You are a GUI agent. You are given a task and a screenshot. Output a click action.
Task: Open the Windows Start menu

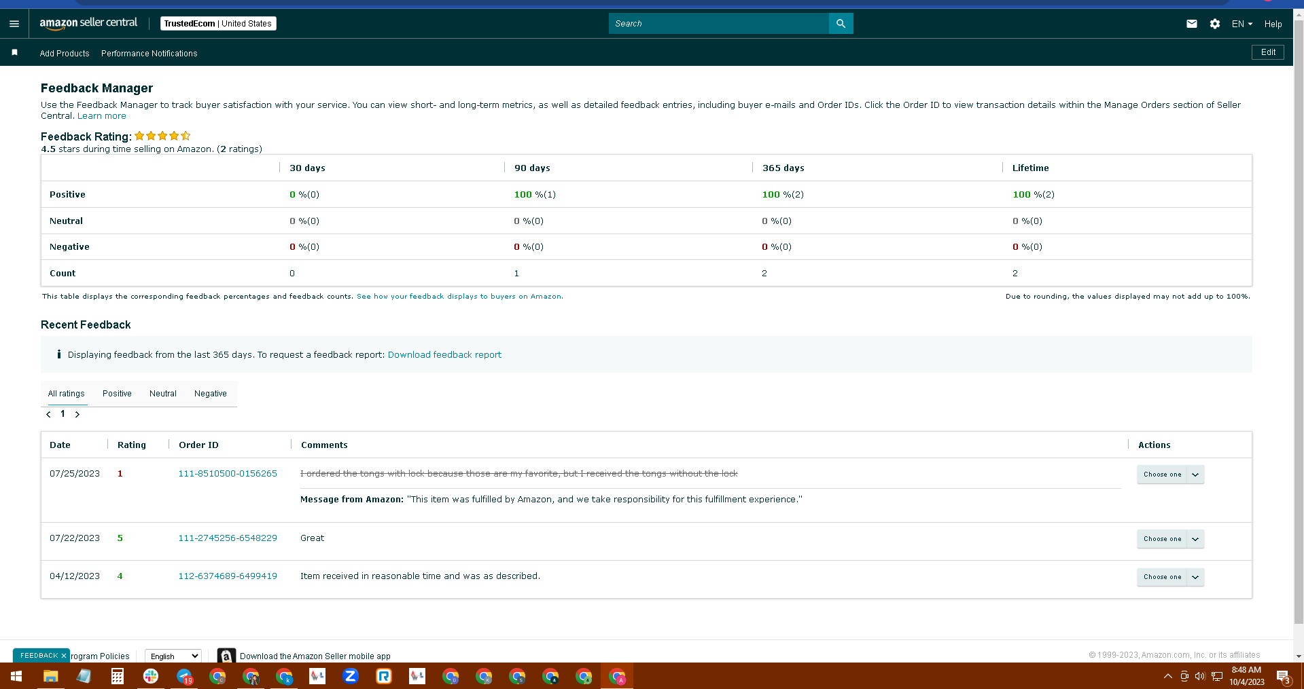16,676
